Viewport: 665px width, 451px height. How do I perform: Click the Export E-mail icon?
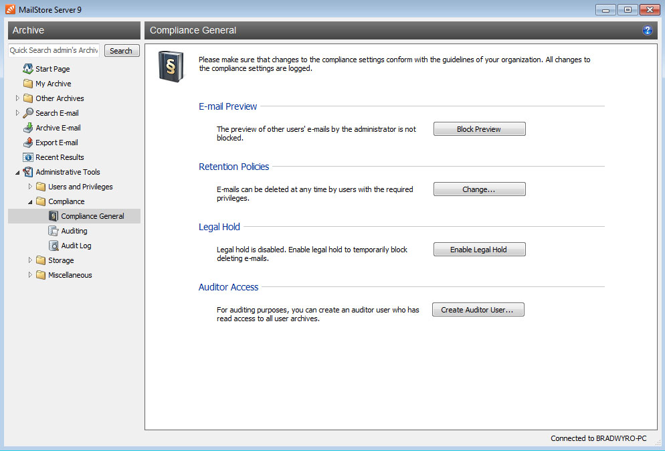pyautogui.click(x=28, y=143)
